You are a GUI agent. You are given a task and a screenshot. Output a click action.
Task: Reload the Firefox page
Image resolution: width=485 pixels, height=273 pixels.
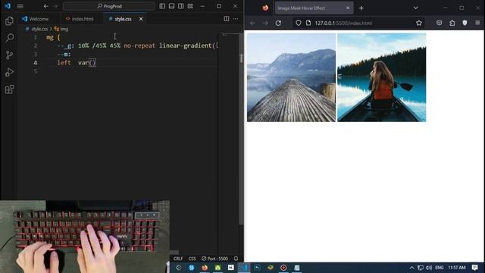pyautogui.click(x=278, y=23)
